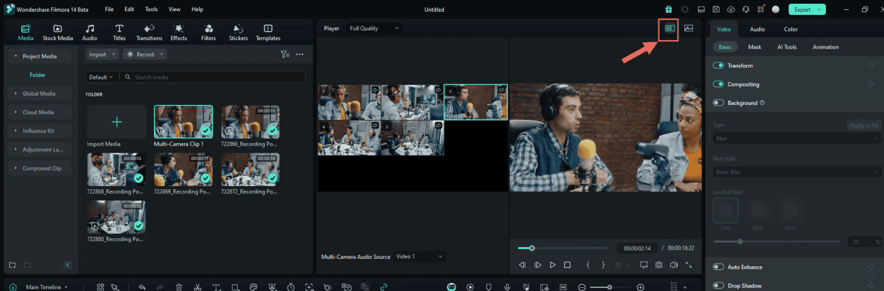Click the mark-in left brace icon
884x291 pixels.
tap(587, 265)
